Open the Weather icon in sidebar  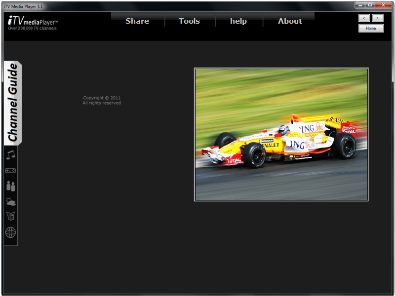[x=10, y=201]
